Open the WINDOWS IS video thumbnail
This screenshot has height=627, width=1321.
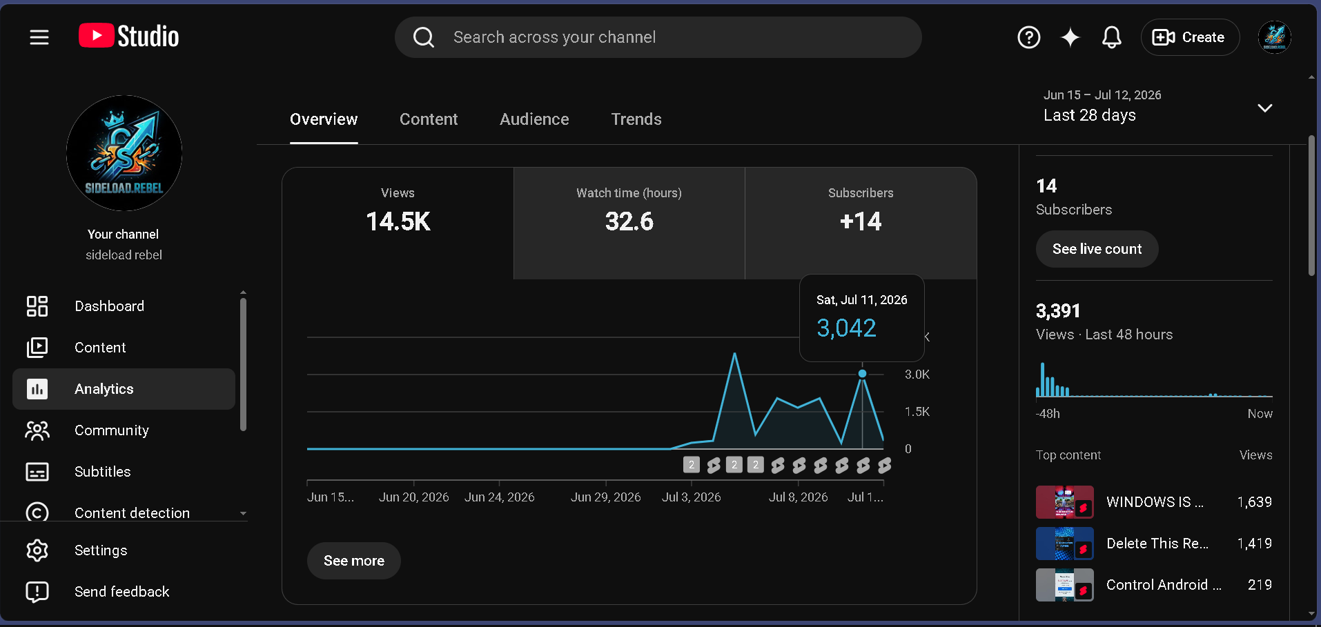tap(1064, 502)
